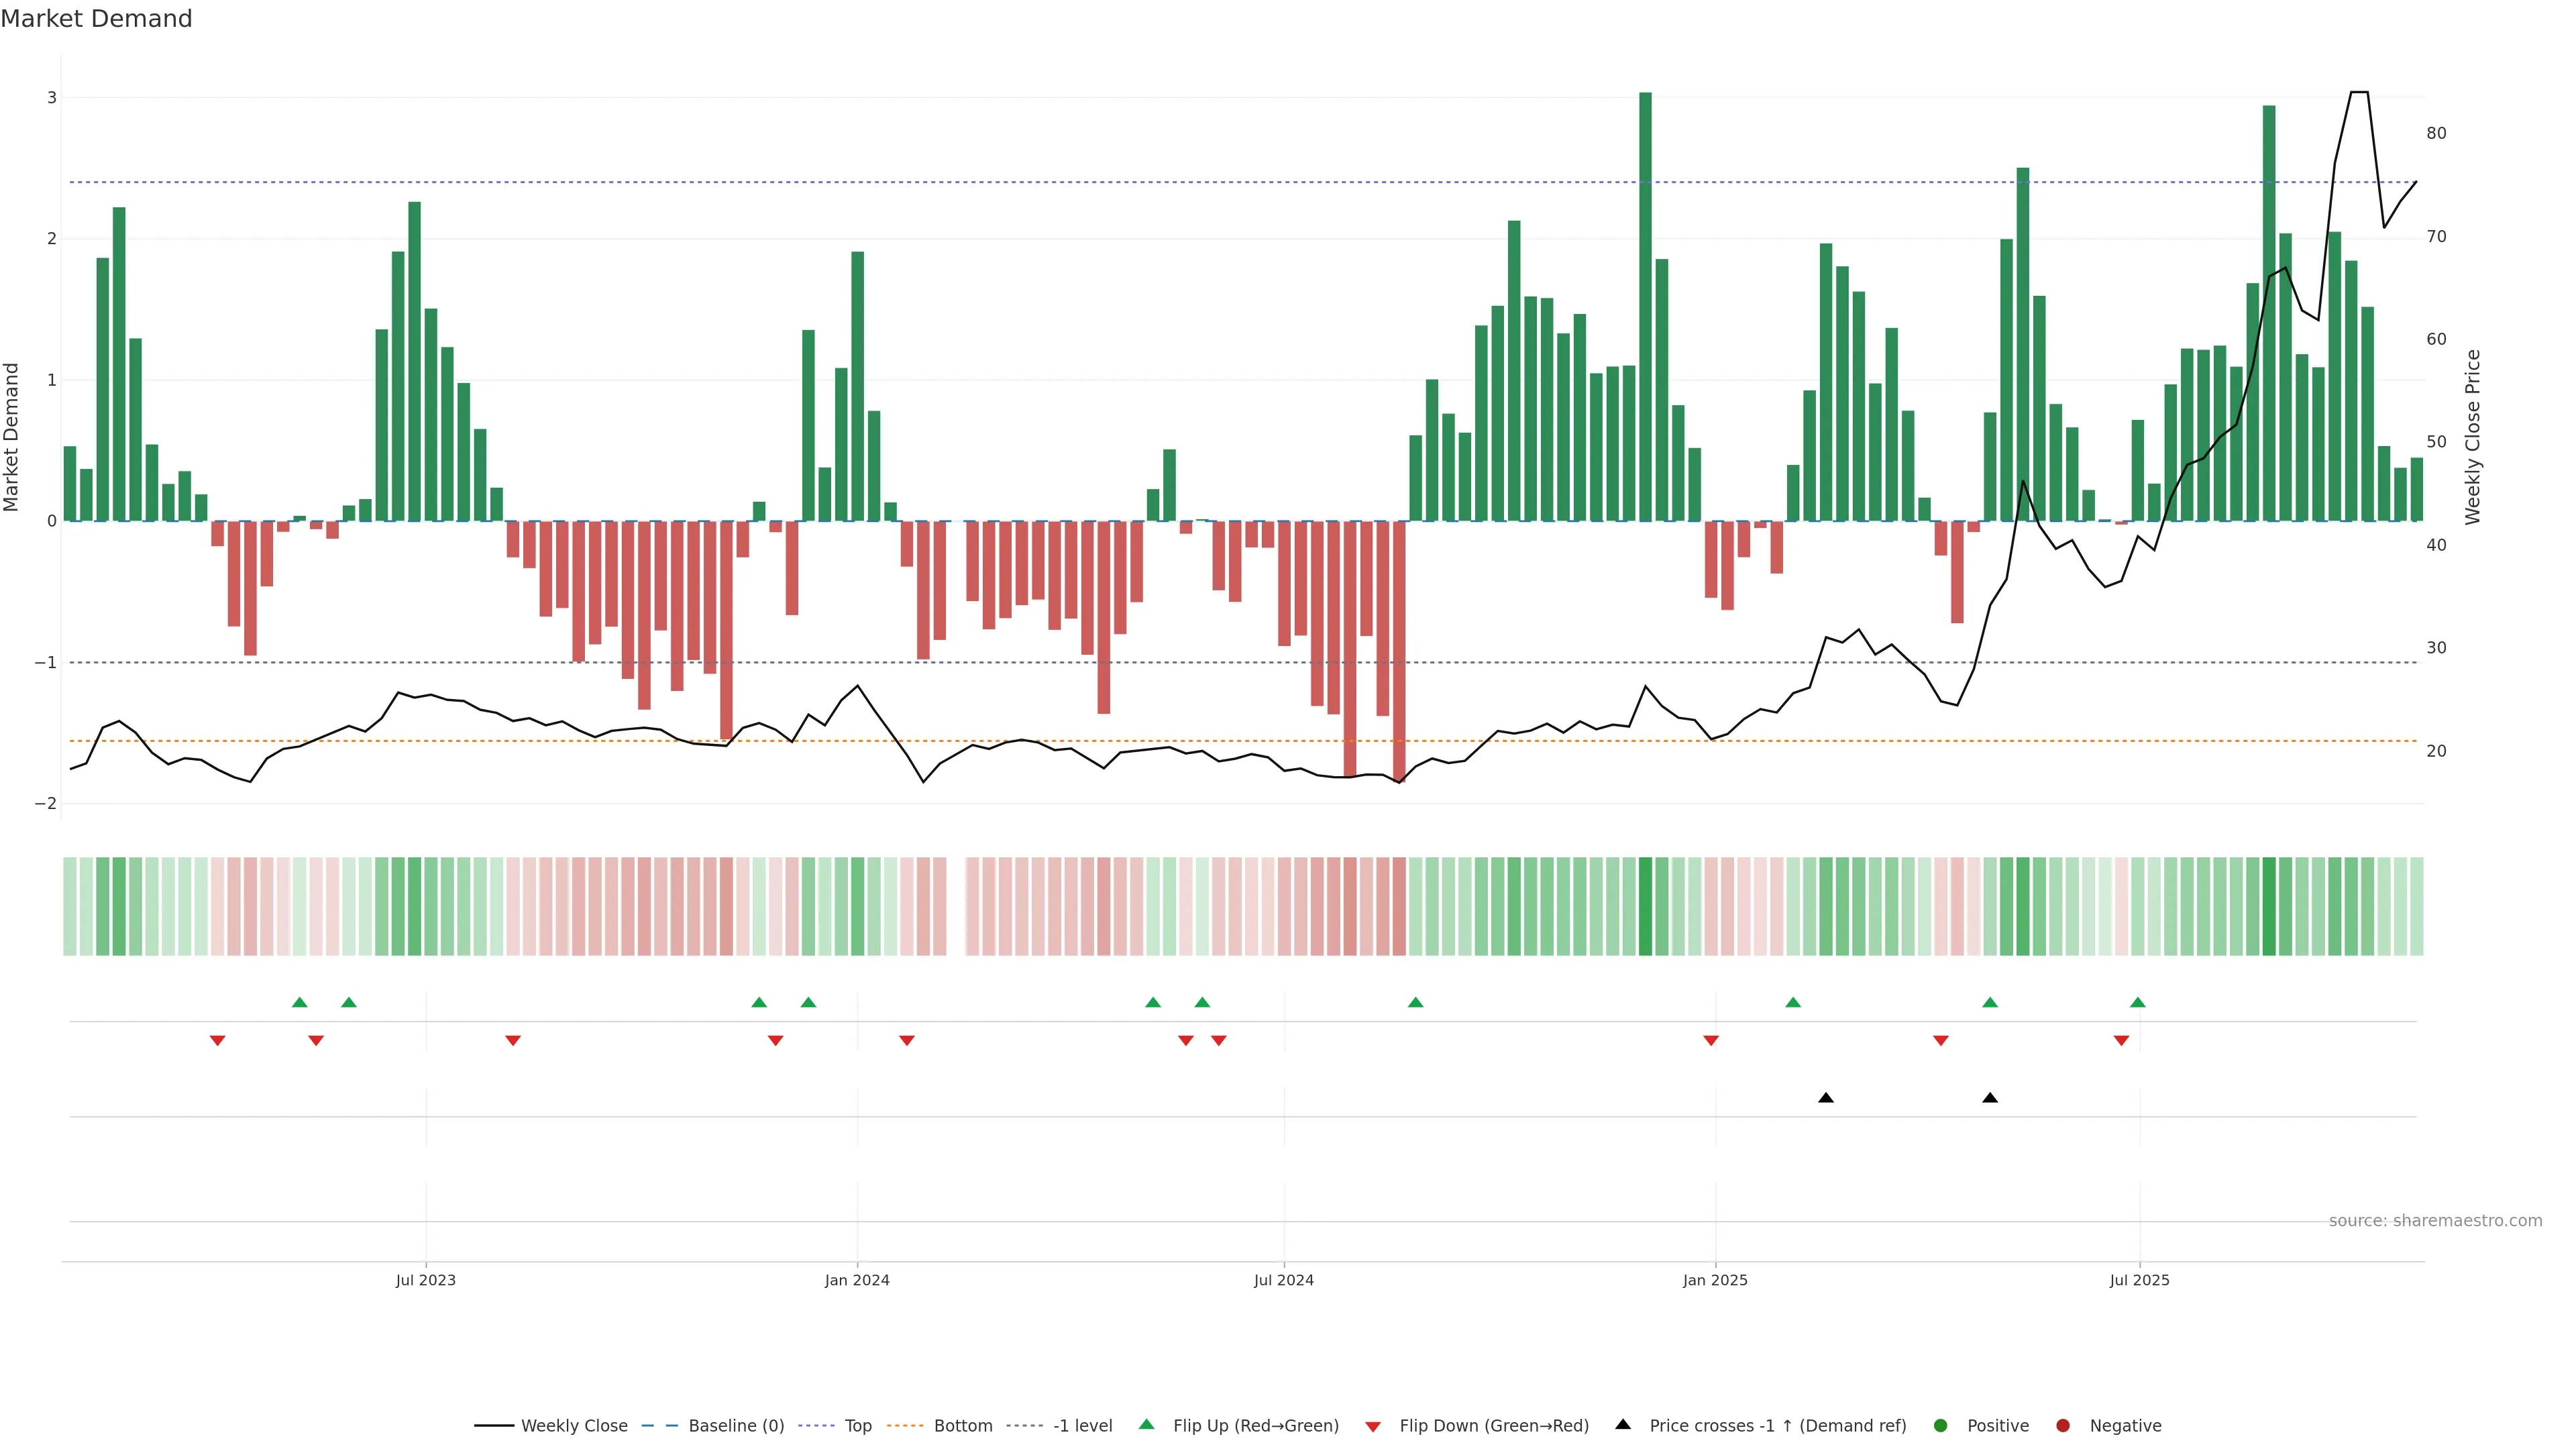Click the tallest green demand bar above 3
The image size is (2576, 1449).
1645,300
